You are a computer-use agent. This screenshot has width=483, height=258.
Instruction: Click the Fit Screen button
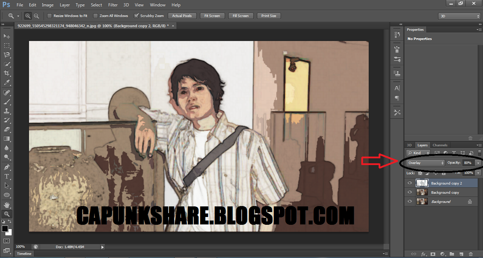tap(212, 16)
